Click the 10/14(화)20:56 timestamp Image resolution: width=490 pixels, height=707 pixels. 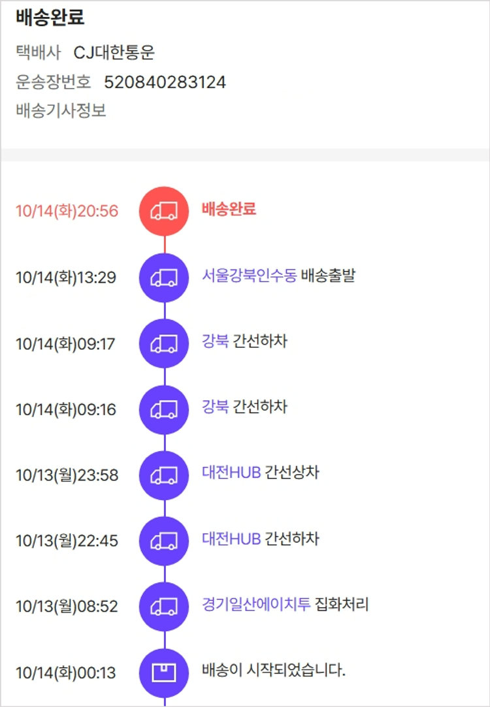(x=67, y=212)
